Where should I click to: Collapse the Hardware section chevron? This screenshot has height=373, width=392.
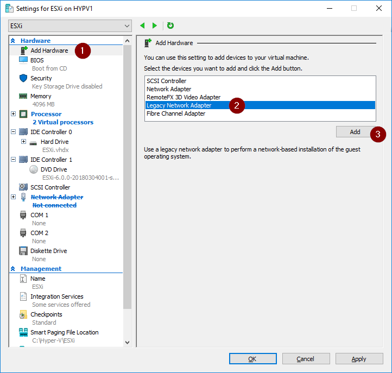point(13,41)
